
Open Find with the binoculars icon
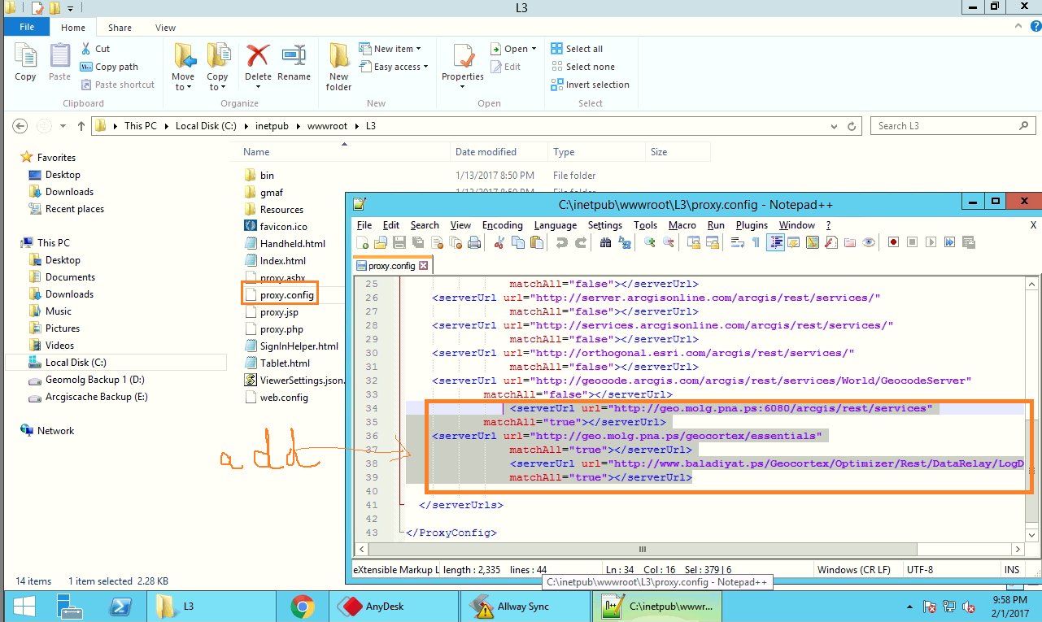(x=605, y=242)
